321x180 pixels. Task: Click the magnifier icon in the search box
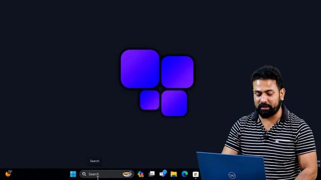(84, 174)
